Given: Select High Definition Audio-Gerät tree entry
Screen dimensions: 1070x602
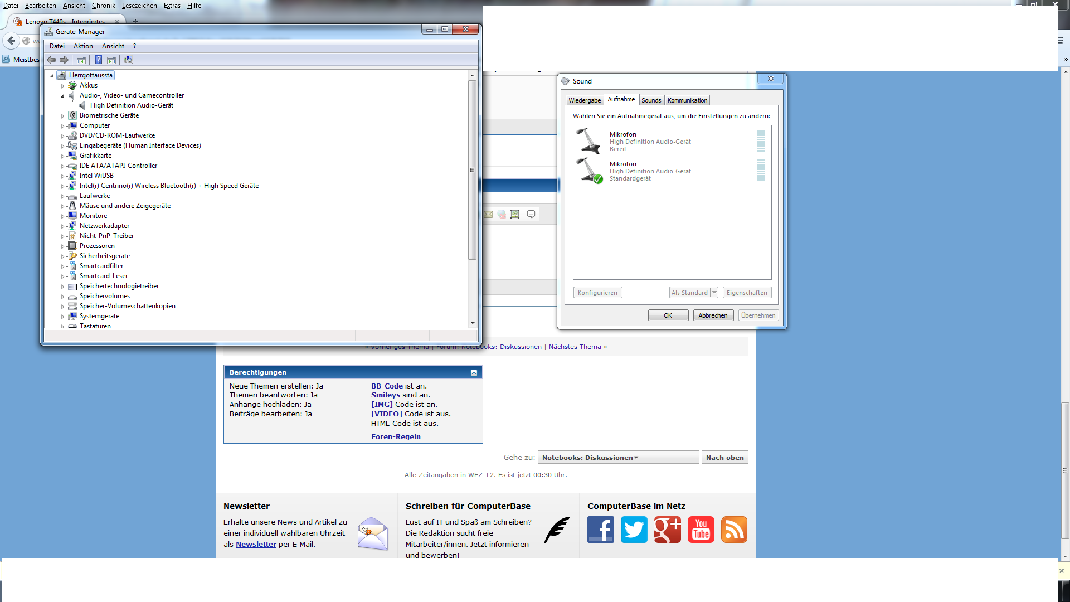Looking at the screenshot, I should 132,105.
